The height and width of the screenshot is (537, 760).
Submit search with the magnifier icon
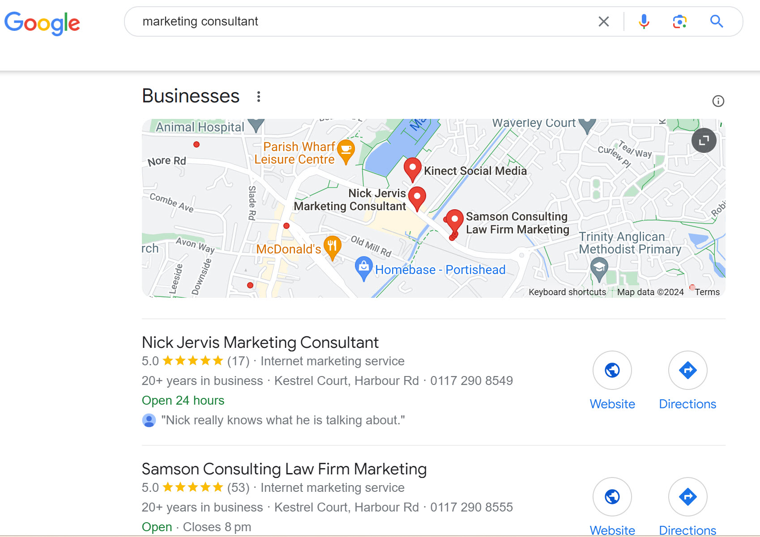pos(717,21)
